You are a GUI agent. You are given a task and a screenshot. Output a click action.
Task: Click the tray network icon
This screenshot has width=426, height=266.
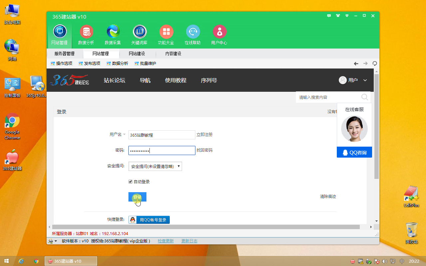tap(393, 261)
